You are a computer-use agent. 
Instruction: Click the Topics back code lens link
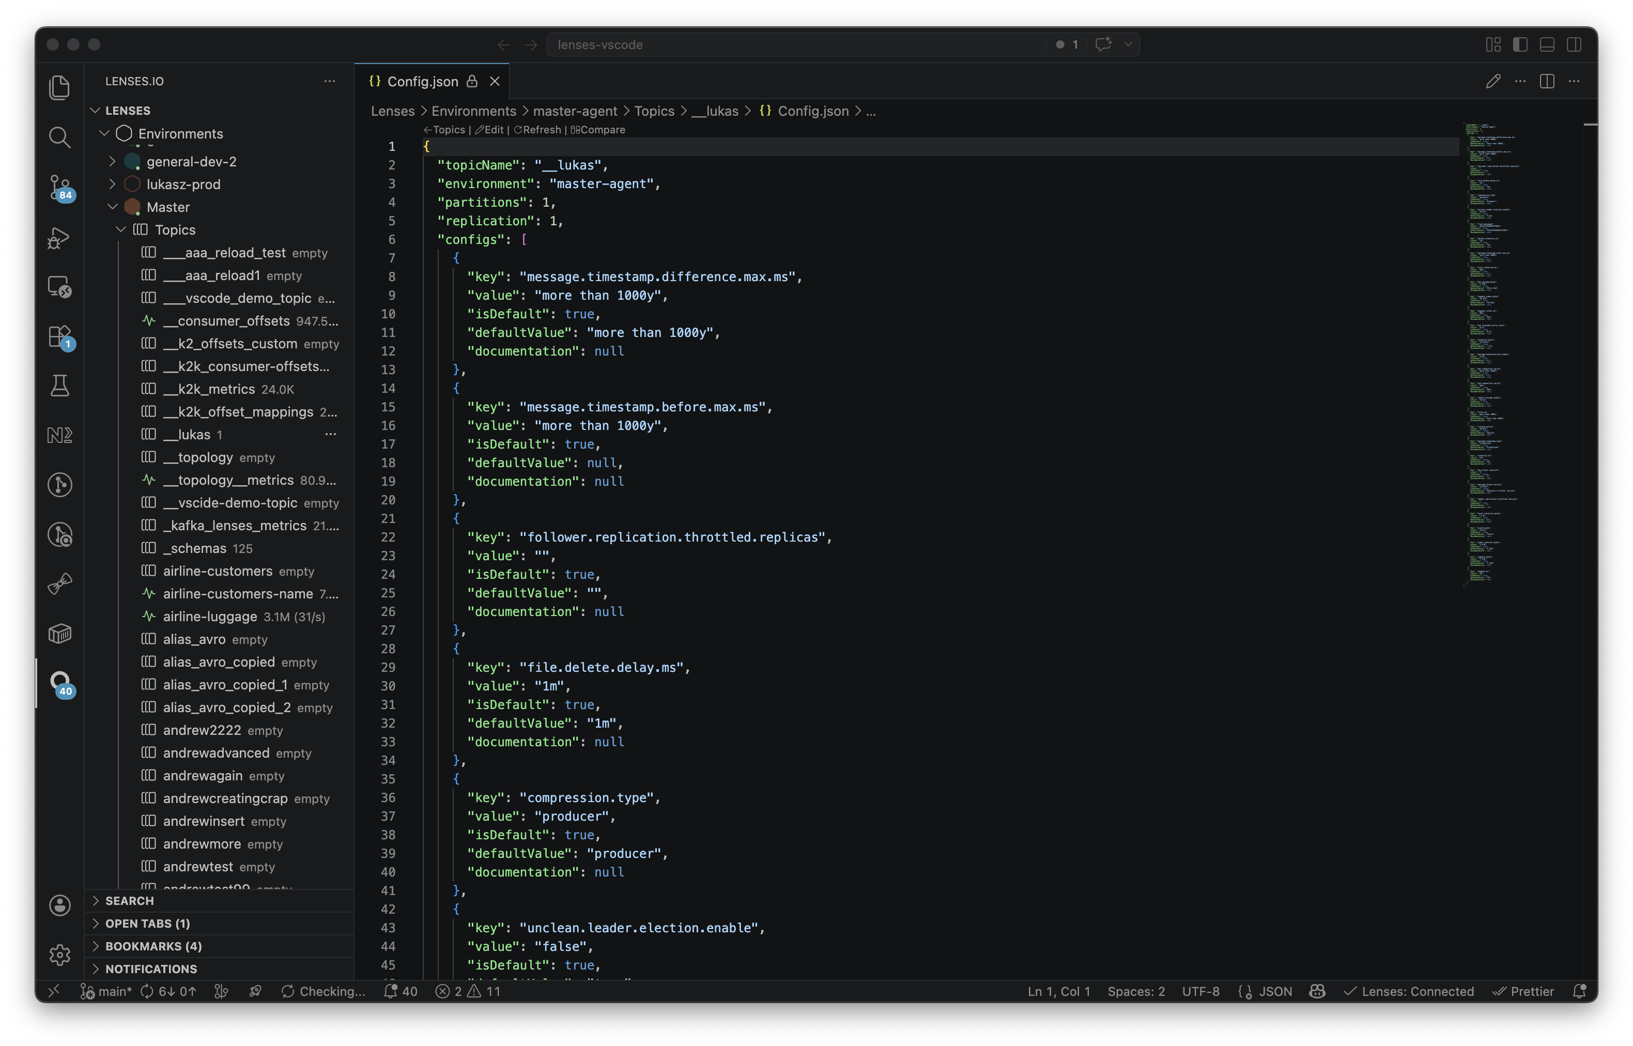(444, 130)
